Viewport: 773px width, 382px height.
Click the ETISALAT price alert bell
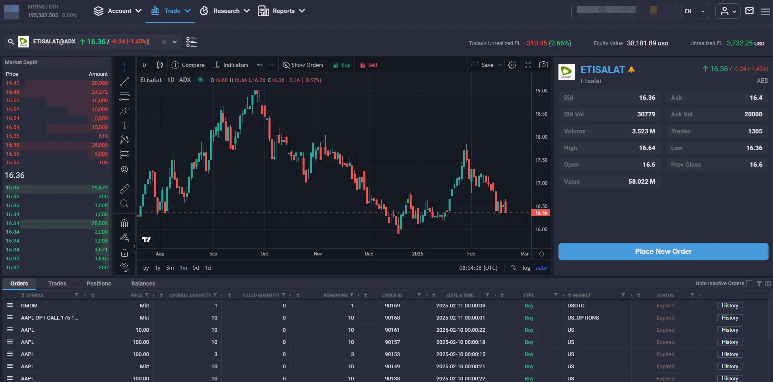click(631, 70)
